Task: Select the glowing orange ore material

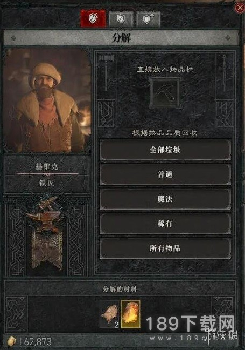Action: point(131,314)
